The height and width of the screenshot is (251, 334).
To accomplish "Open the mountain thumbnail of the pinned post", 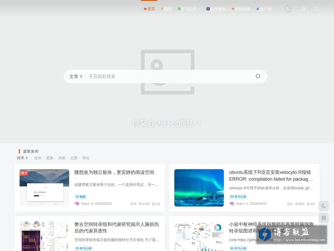I will pos(44,188).
